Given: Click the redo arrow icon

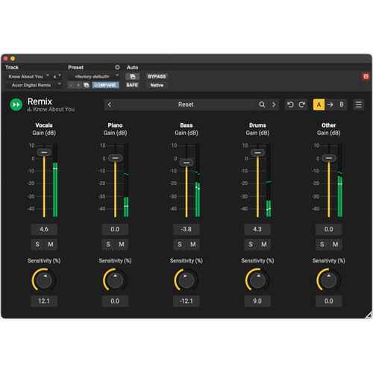Looking at the screenshot, I should 302,104.
